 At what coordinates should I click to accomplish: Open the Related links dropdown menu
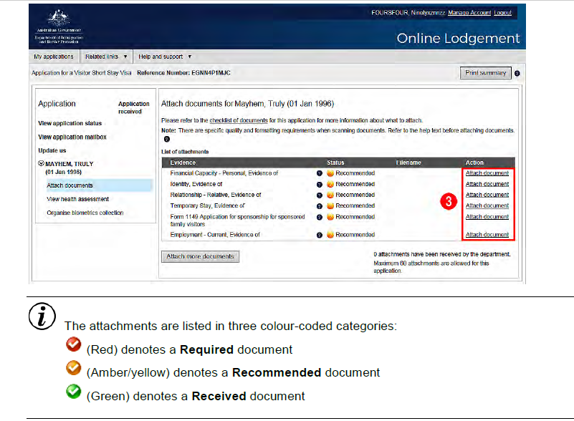[106, 57]
